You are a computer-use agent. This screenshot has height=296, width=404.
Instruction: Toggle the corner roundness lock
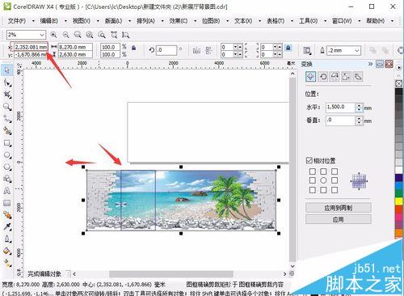click(288, 48)
